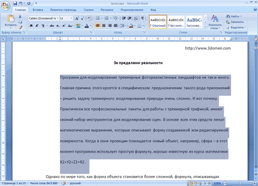Screen dimensions: 258x186
Task: Cut the selected text
Action: coord(20,17)
